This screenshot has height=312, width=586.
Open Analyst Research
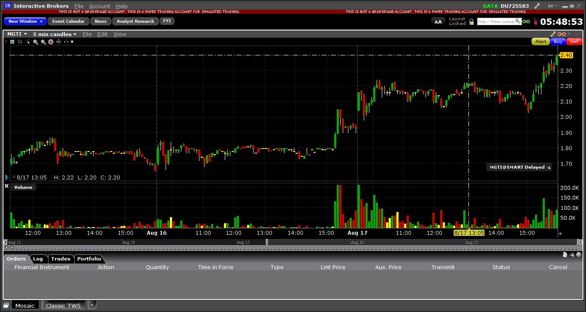[x=135, y=21]
